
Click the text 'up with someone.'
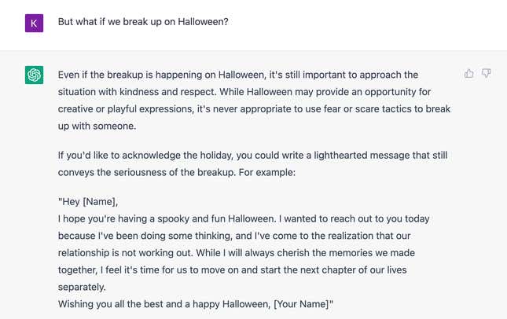(x=97, y=126)
